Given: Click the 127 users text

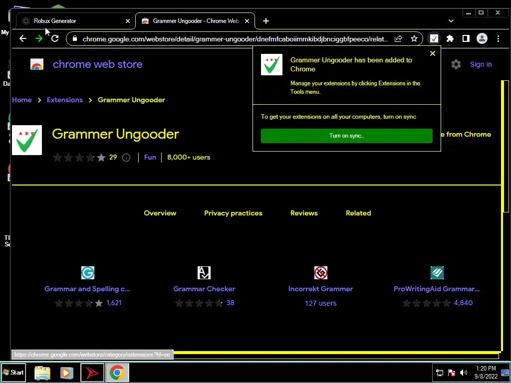Looking at the screenshot, I should [321, 303].
